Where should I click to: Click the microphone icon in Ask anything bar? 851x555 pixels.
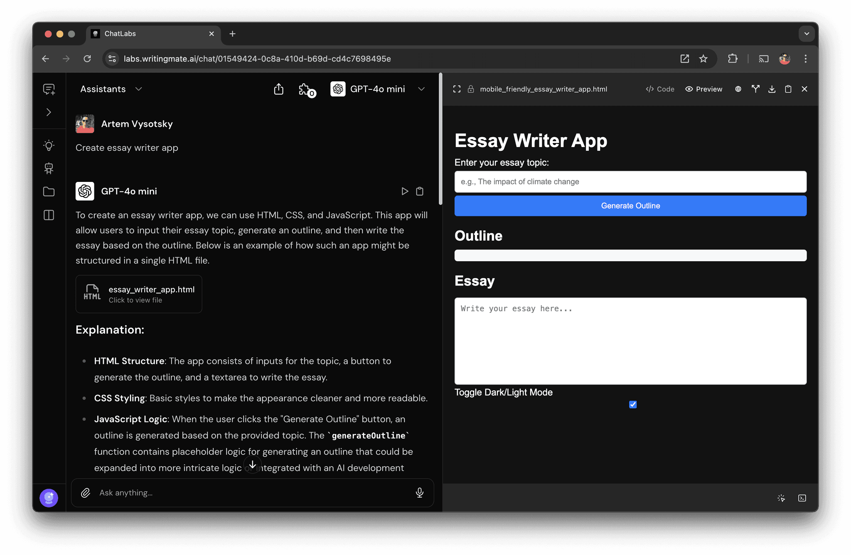pyautogui.click(x=419, y=492)
